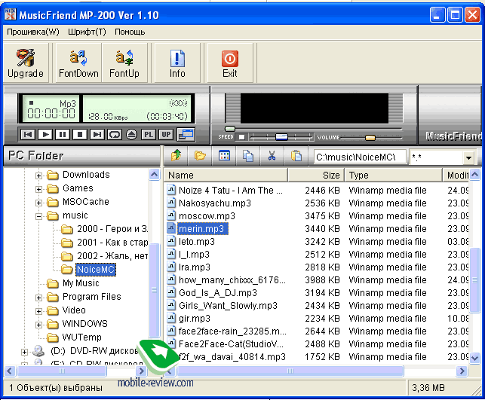Viewport: 485px width, 400px height.
Task: Select file Ira.mp3
Action: coord(195,267)
